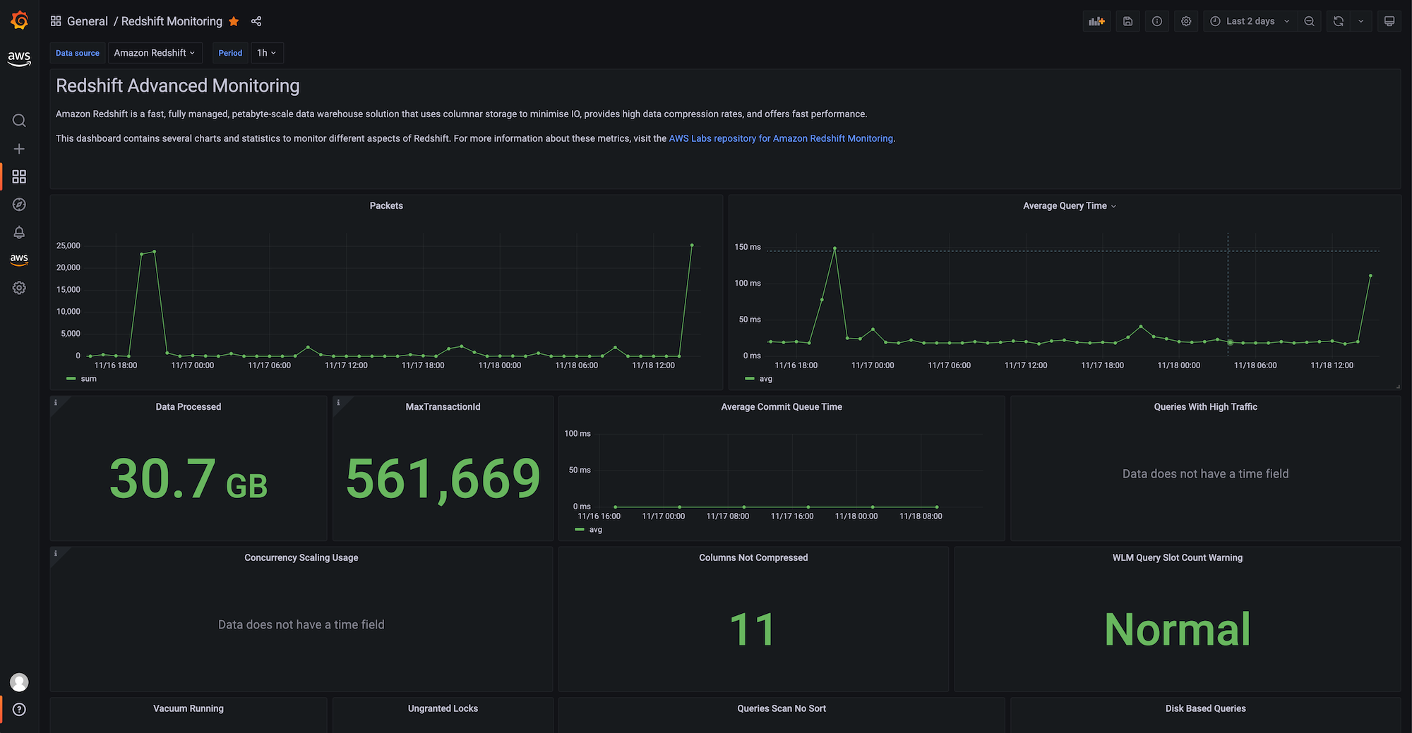Viewport: 1412px width, 733px height.
Task: Open the Configuration gear in sidebar
Action: click(x=19, y=288)
